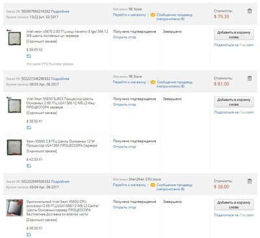Click order screenshot link under Xeon X5650 SLBV3

(x=42, y=113)
